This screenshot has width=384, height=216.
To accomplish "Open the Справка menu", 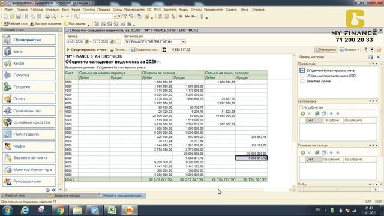I will pyautogui.click(x=258, y=10).
